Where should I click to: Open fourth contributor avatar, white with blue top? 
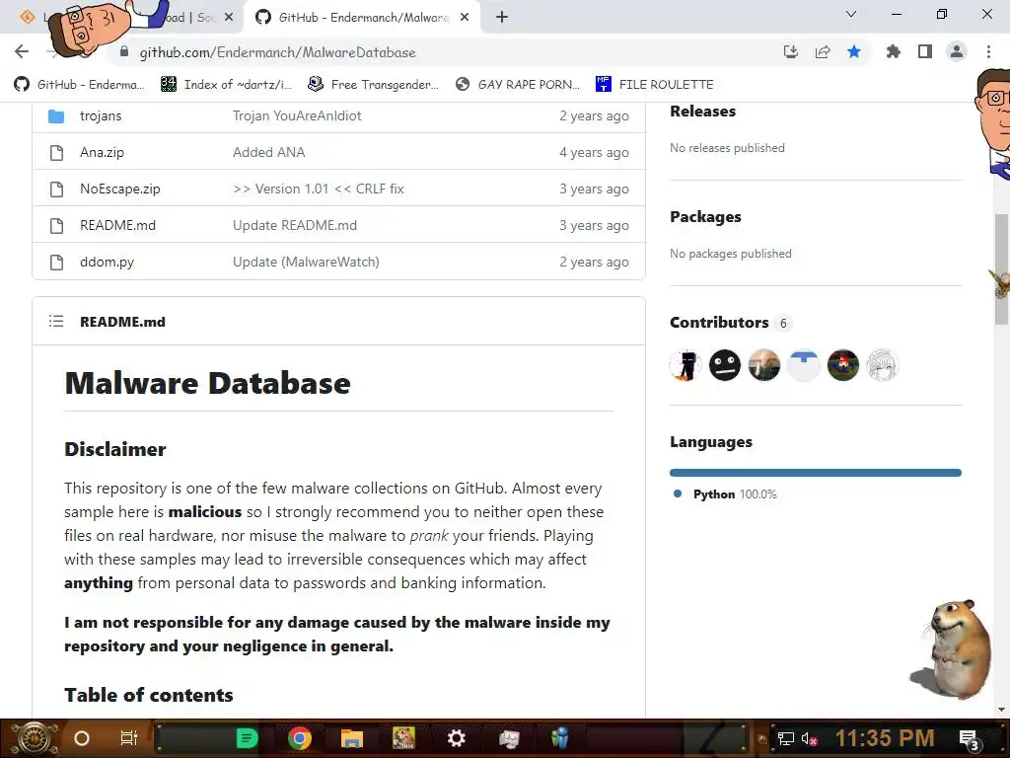[x=803, y=365]
